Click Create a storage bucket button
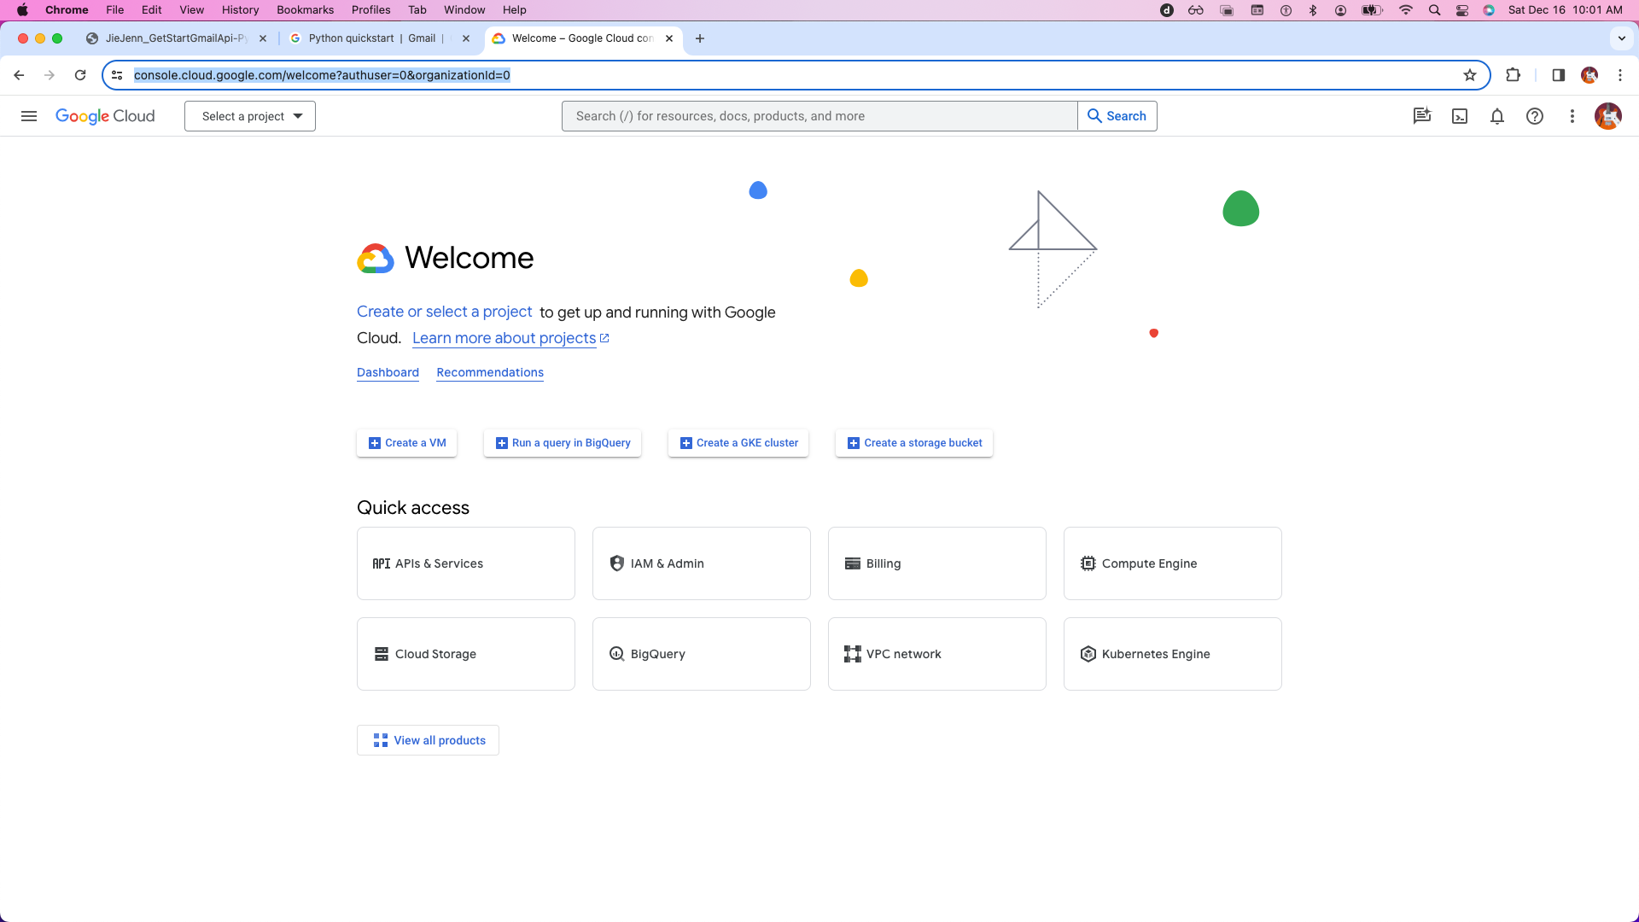 coord(914,443)
